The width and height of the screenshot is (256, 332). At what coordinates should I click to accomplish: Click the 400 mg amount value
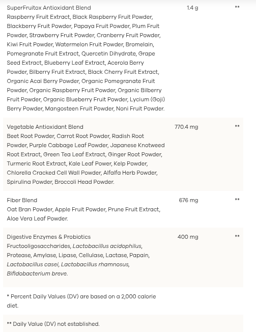(188, 237)
